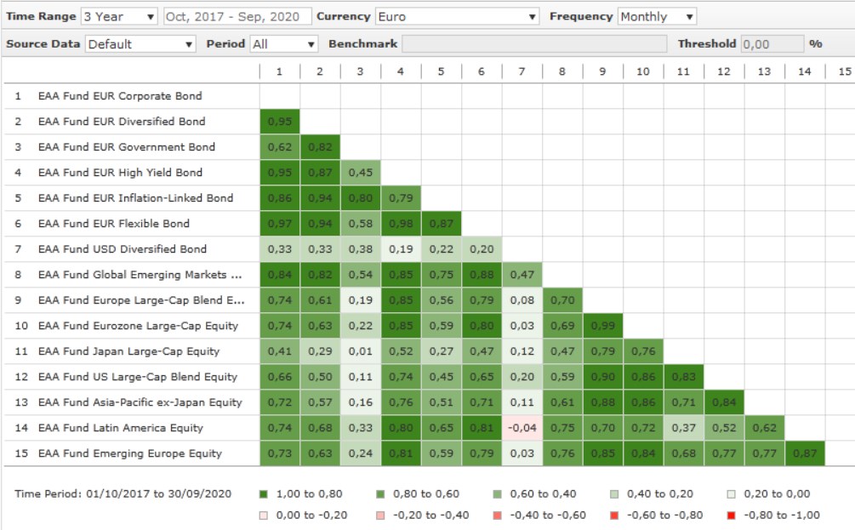This screenshot has width=855, height=530.
Task: Expand the Currency Euro dropdown
Action: pos(458,16)
